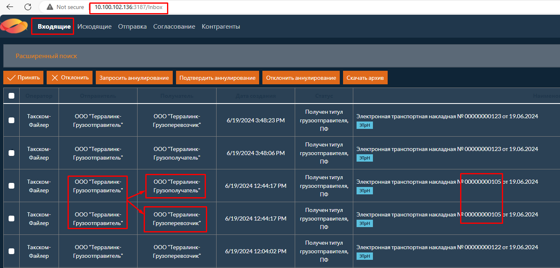Click the Not secure warning icon
The width and height of the screenshot is (560, 268).
(50, 7)
